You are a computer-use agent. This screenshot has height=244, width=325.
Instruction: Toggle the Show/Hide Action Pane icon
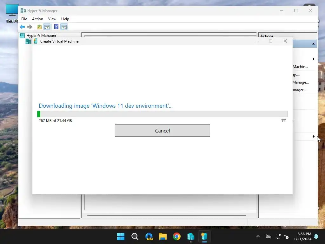coord(64,27)
